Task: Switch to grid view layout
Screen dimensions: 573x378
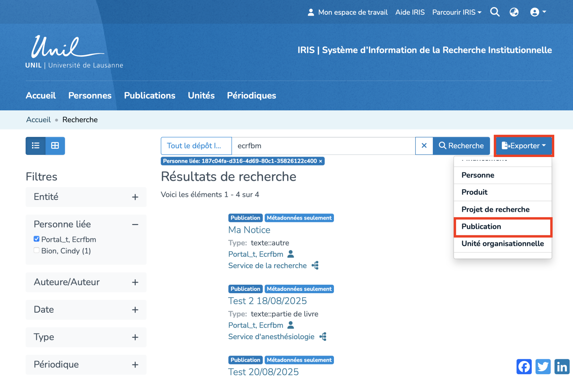Action: click(x=55, y=146)
